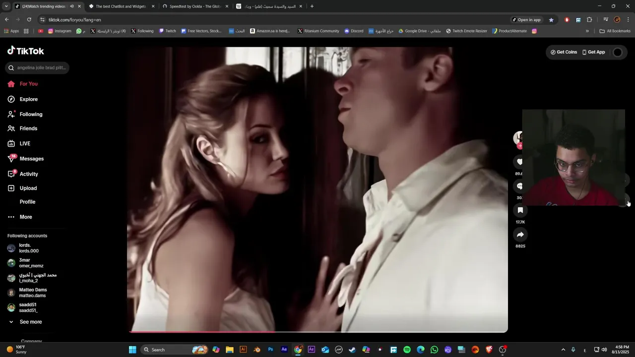Open the Explore page

pos(23,99)
